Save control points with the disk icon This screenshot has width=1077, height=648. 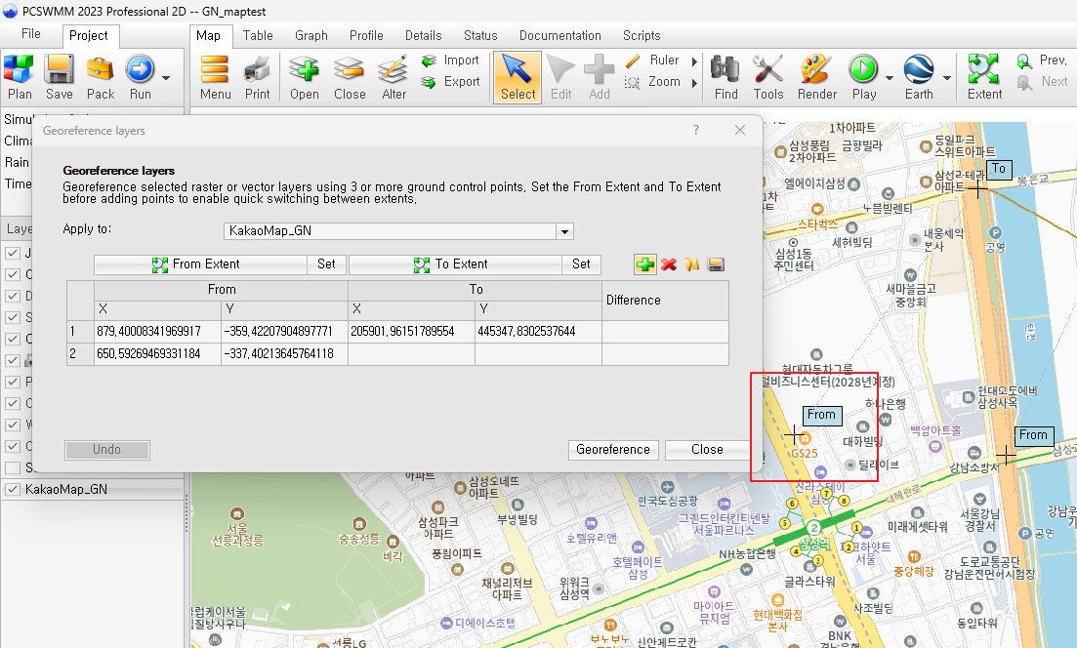point(716,264)
